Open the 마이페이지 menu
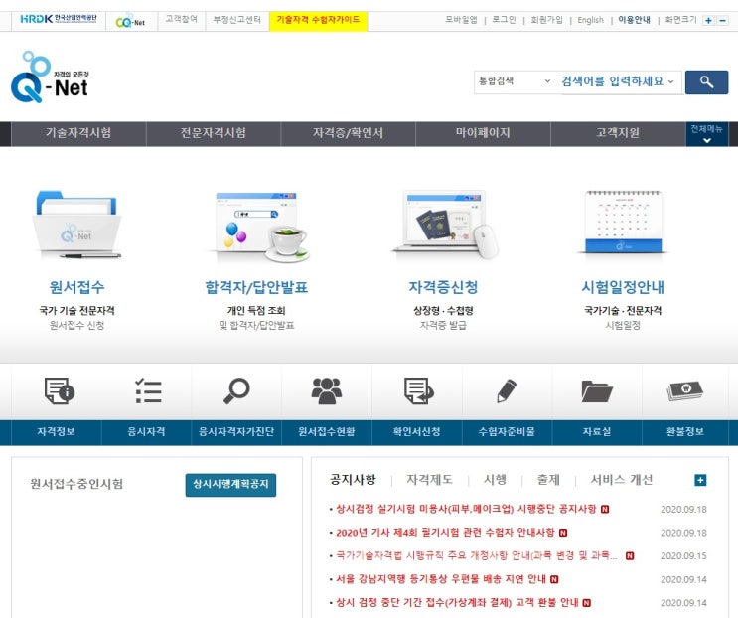The image size is (738, 618). click(x=483, y=133)
